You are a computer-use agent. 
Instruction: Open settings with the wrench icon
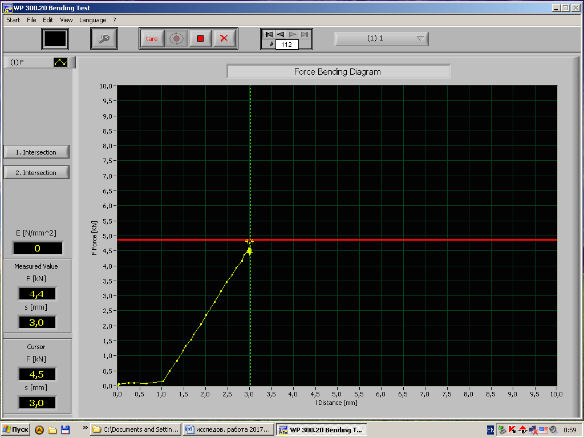click(104, 39)
